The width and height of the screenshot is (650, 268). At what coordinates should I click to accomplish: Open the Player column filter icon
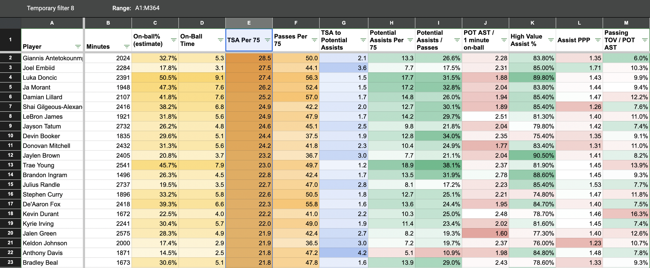point(78,47)
